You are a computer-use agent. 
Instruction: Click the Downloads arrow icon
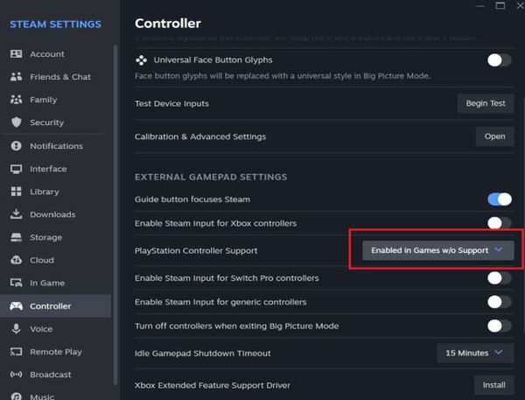point(16,214)
